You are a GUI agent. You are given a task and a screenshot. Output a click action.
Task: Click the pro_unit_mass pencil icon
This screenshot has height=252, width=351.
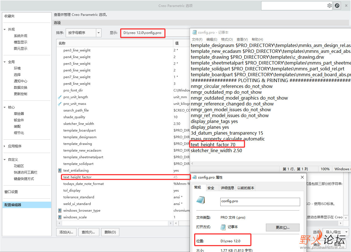click(60, 104)
